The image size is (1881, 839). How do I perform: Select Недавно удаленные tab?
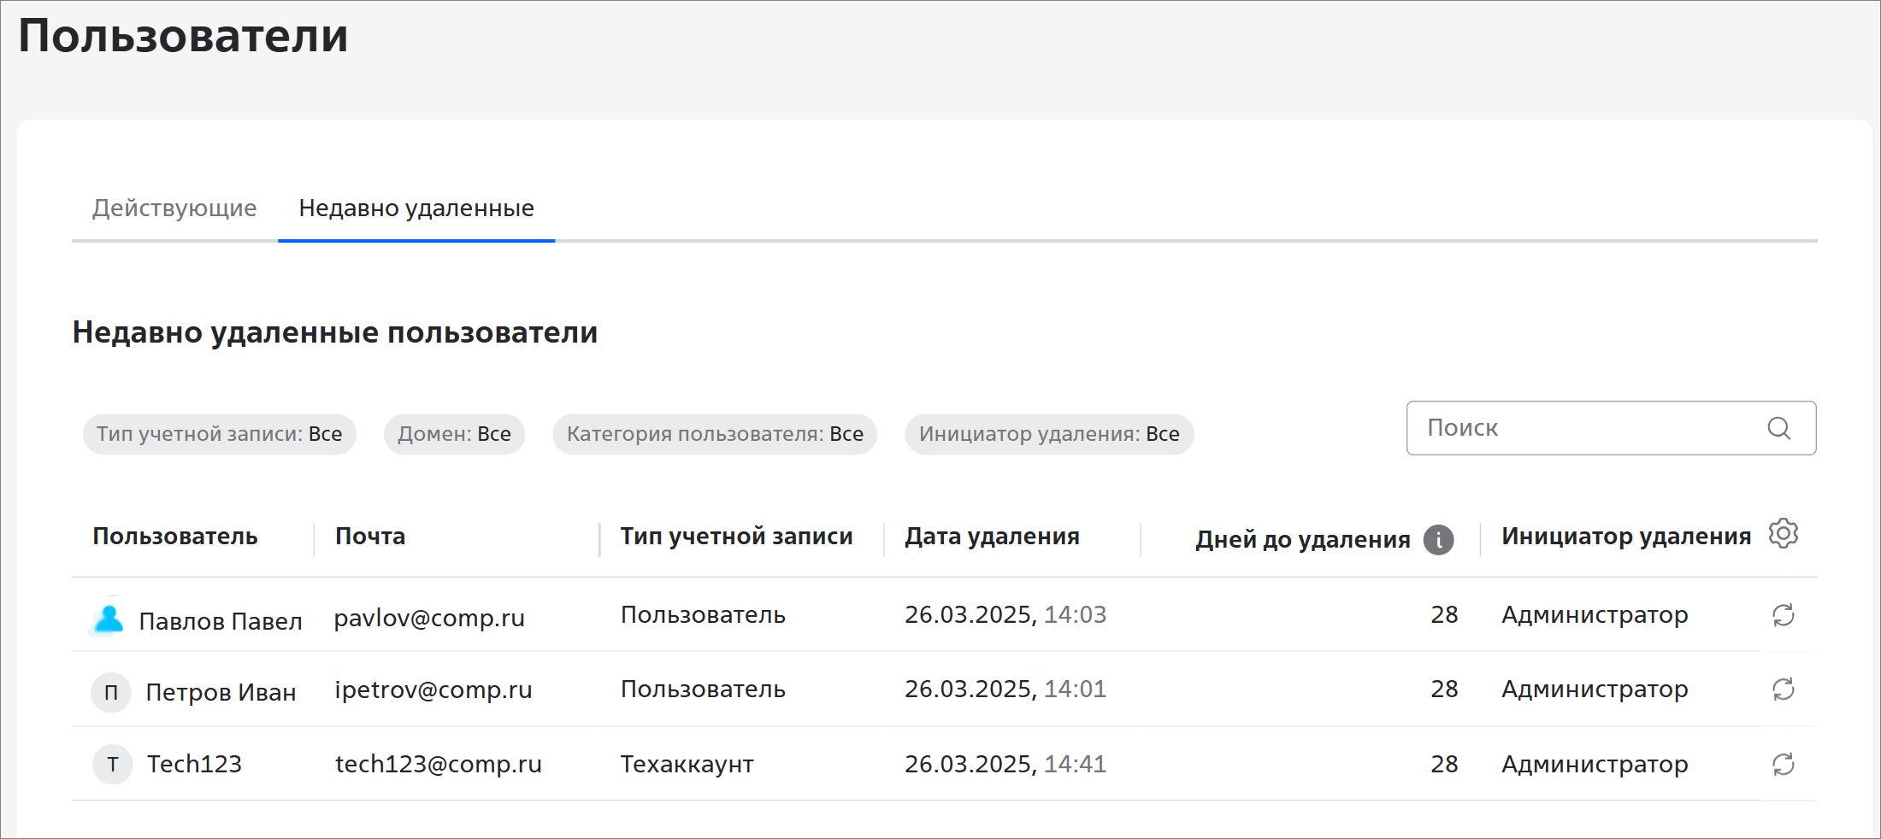coord(416,208)
